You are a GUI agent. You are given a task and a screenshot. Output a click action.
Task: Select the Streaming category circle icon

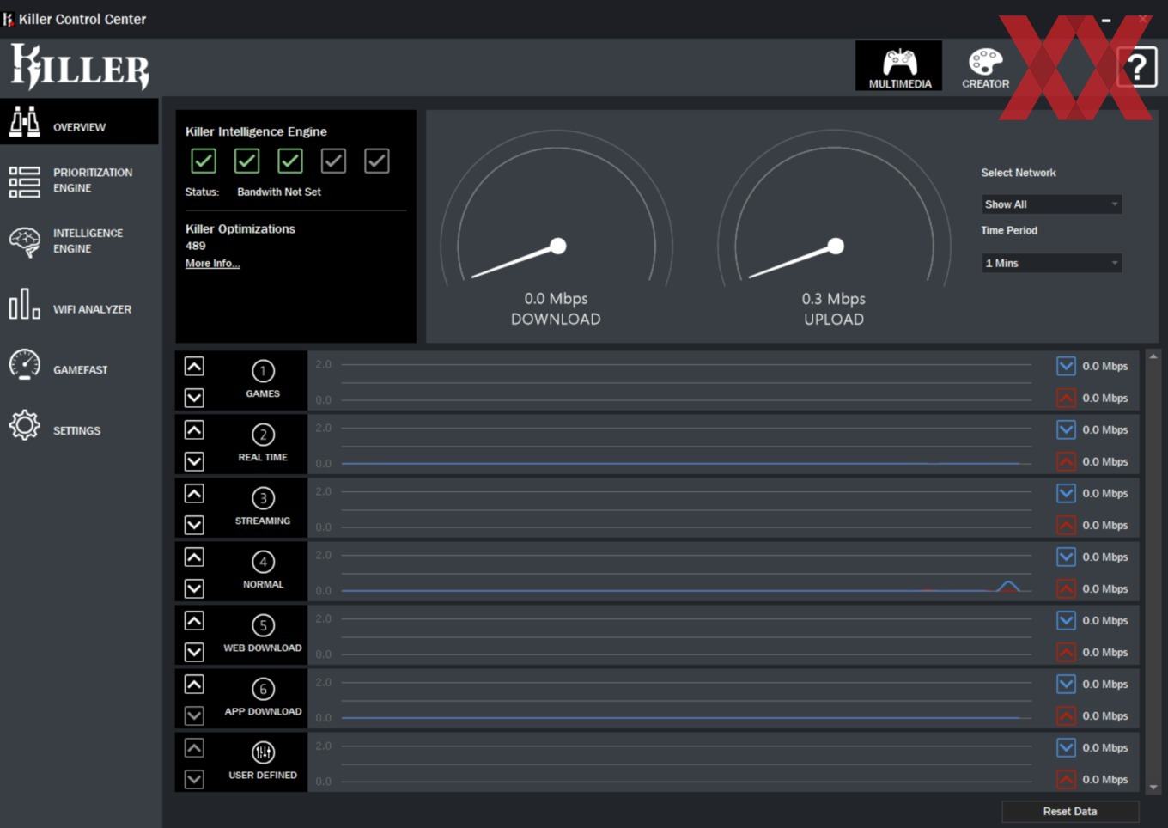pos(263,498)
